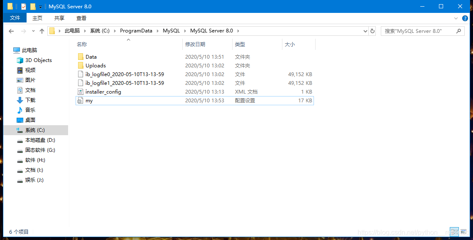473x240 pixels.
Task: Open 3D Objects in the navigation pane
Action: 39,60
